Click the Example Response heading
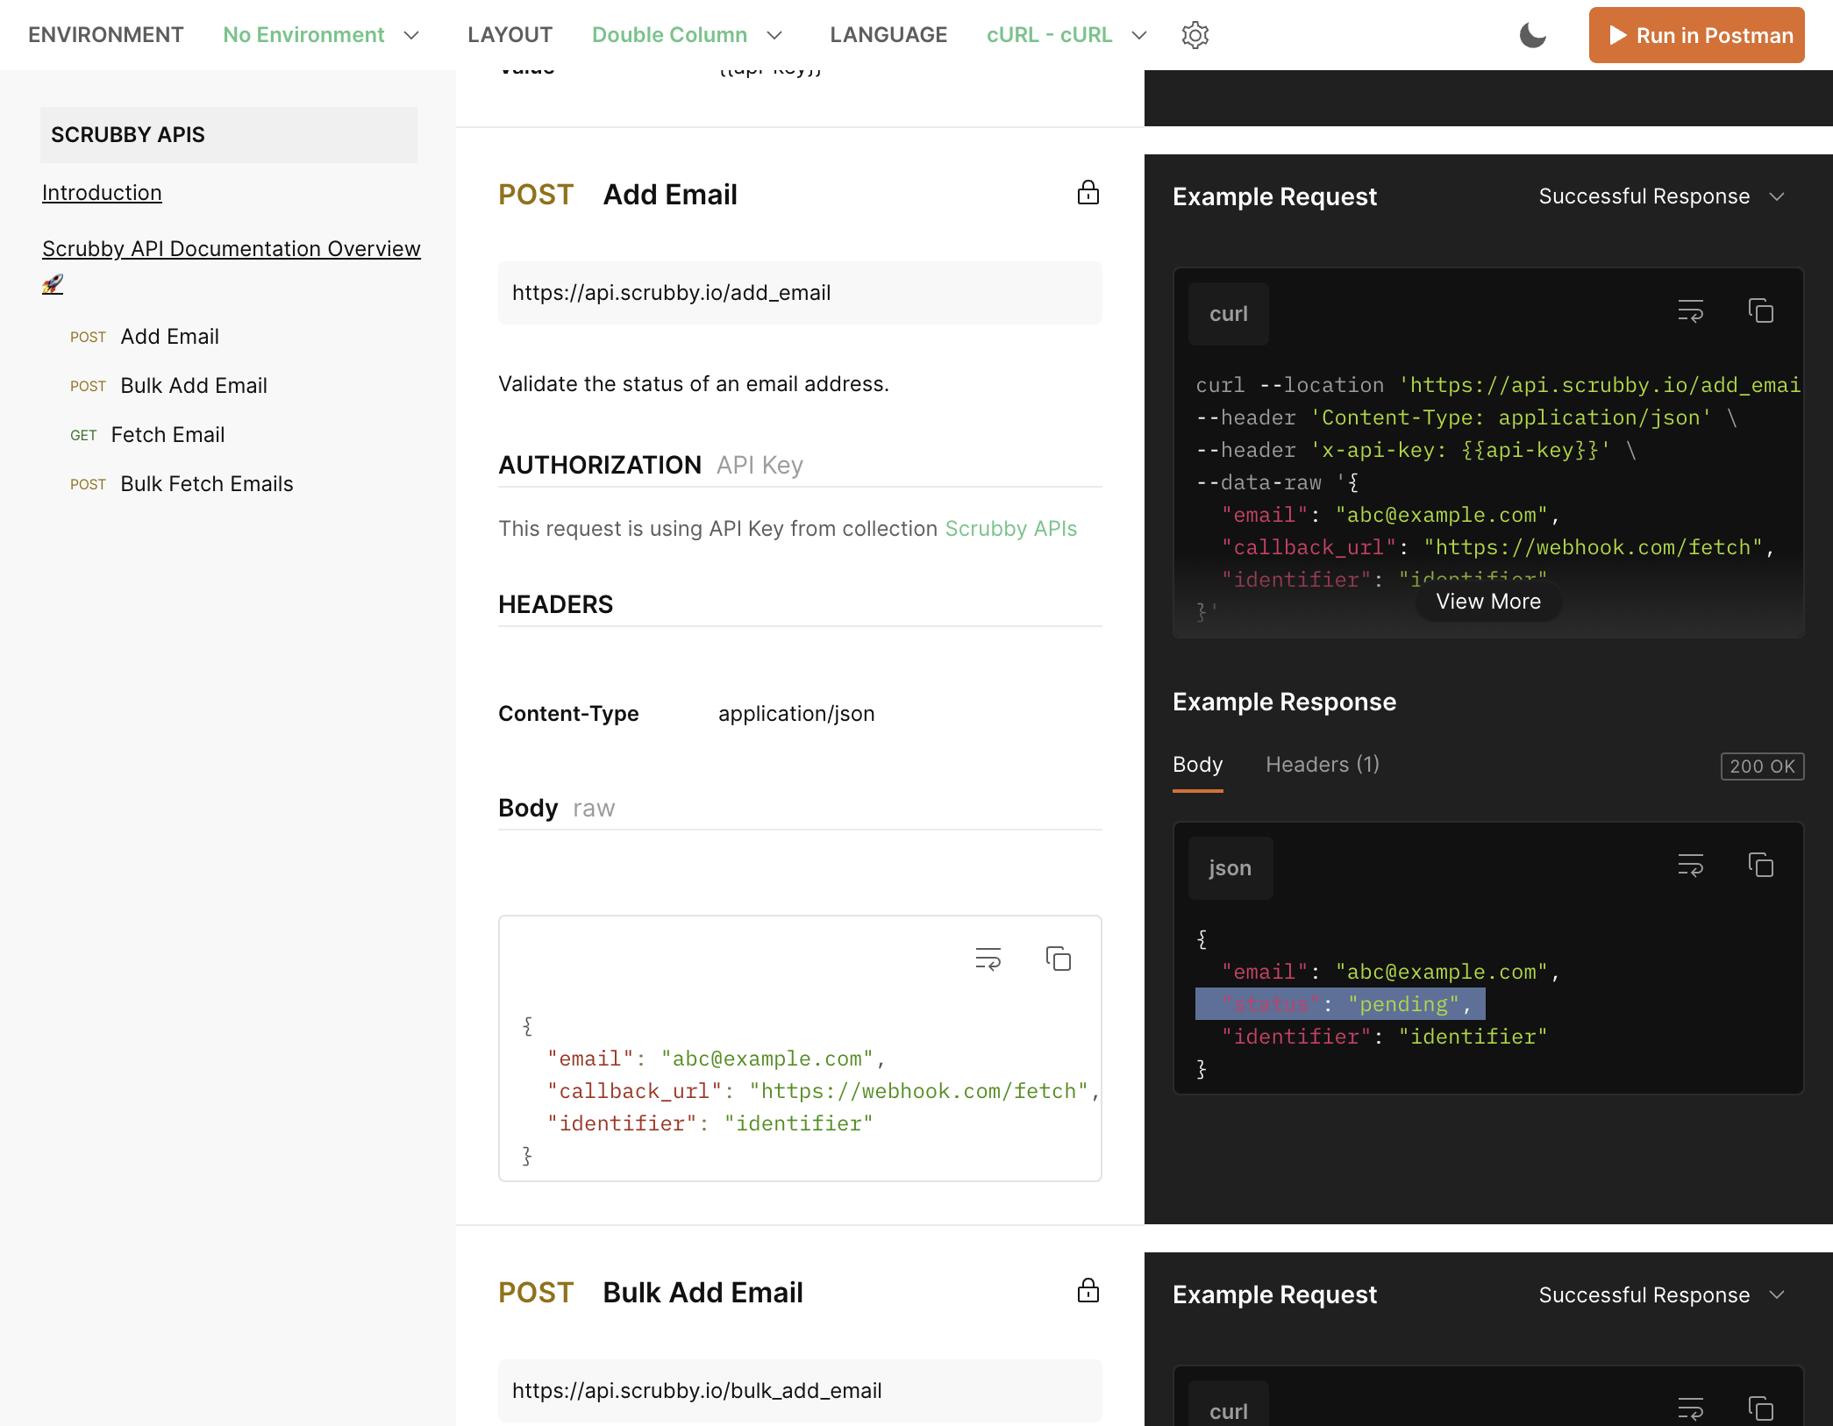1833x1426 pixels. [x=1284, y=702]
